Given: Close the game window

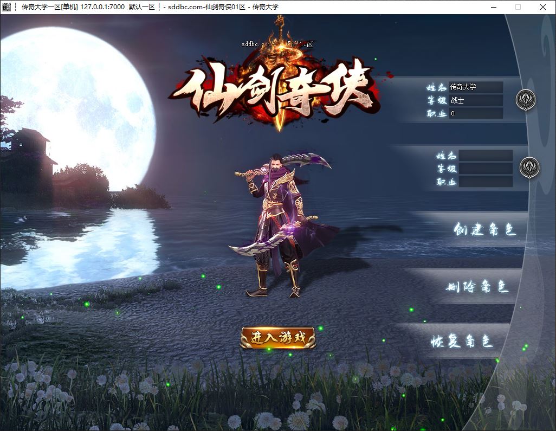Looking at the screenshot, I should pyautogui.click(x=543, y=7).
